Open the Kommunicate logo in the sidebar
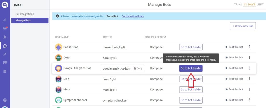The height and width of the screenshot is (108, 266). (x=5, y=5)
